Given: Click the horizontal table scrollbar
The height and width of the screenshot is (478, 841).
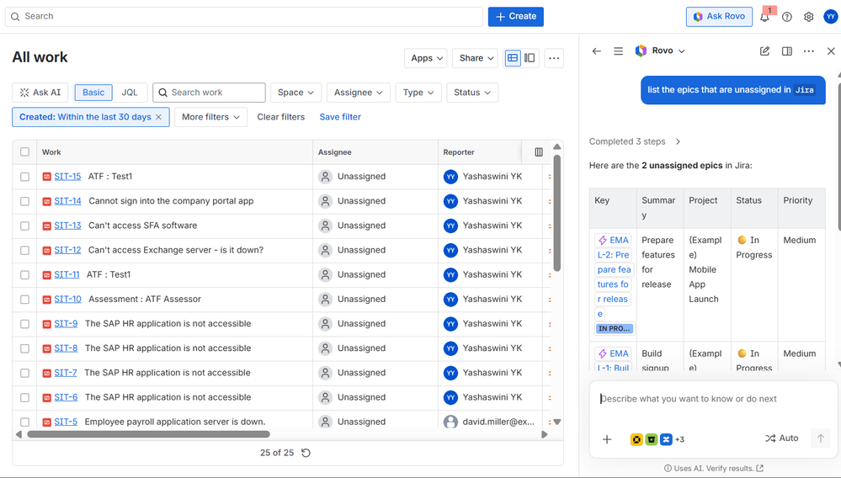Looking at the screenshot, I should point(148,434).
